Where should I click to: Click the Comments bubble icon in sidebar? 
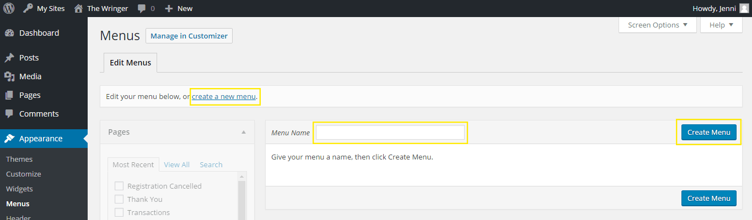(x=9, y=114)
